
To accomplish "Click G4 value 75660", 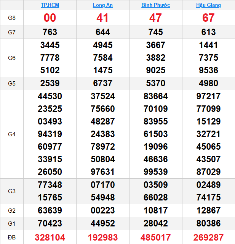I will pyautogui.click(x=103, y=108).
